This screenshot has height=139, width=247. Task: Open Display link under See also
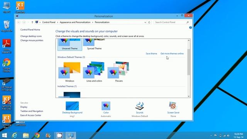click(24, 107)
